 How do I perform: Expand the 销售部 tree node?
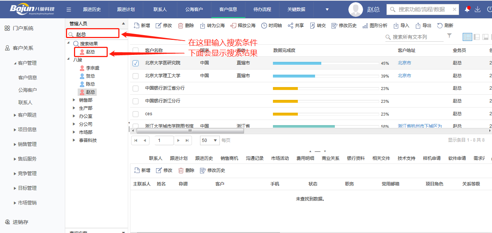[74, 100]
